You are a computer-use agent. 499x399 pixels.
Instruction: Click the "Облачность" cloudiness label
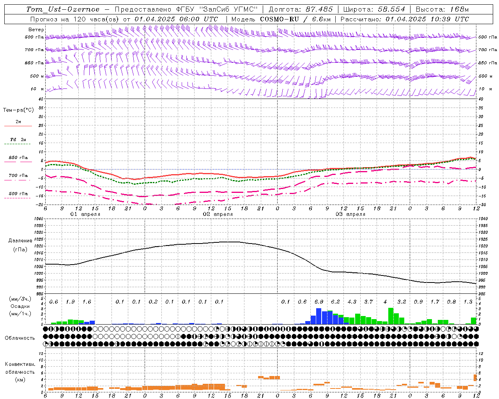tap(20, 338)
